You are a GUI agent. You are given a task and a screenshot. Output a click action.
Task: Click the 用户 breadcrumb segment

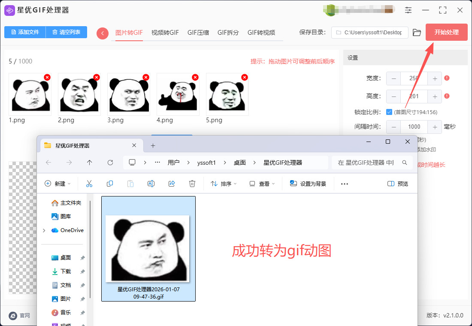(x=173, y=163)
